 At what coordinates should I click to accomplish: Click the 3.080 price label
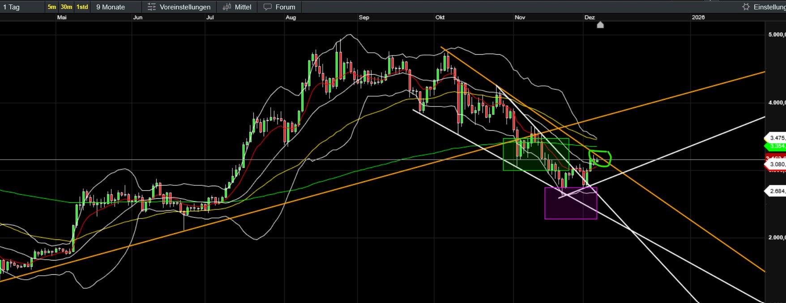tap(776, 164)
